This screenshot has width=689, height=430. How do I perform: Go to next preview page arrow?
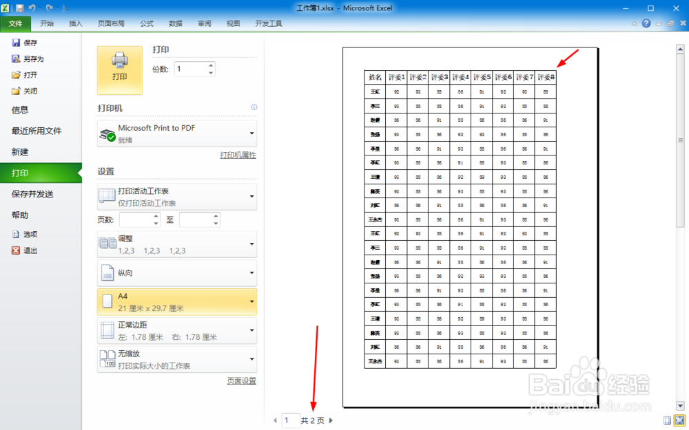(331, 420)
